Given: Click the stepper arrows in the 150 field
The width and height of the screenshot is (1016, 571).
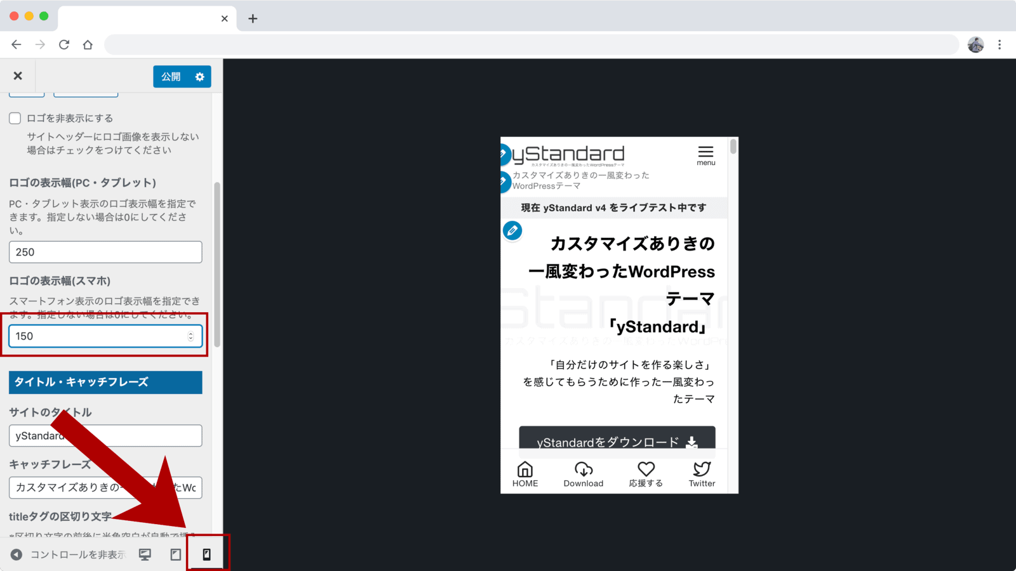Looking at the screenshot, I should pyautogui.click(x=190, y=336).
